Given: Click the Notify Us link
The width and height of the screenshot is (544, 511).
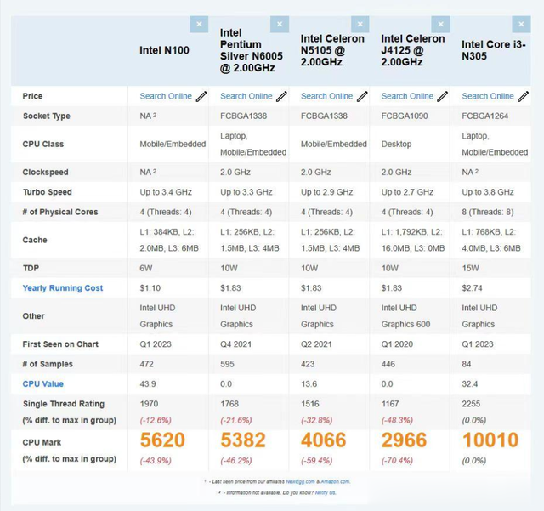Looking at the screenshot, I should (326, 492).
